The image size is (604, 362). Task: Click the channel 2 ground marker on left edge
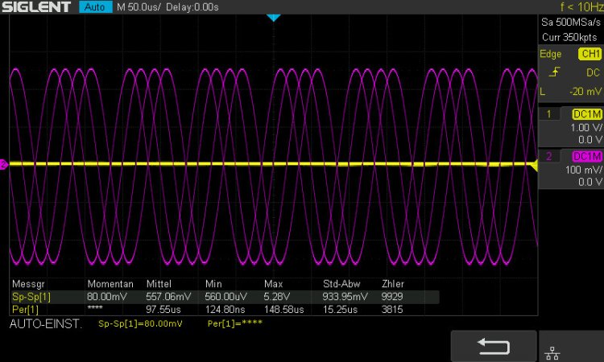point(4,165)
